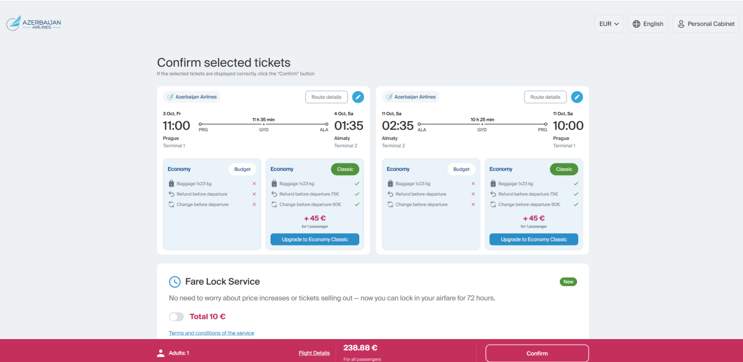Click the baggage icon in outbound Classic fare
The image size is (743, 362).
274,184
